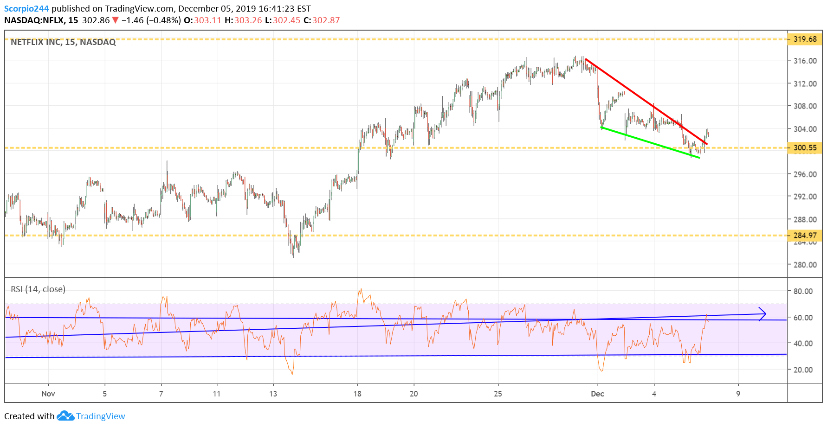827x428 pixels.
Task: Click the TradingView cloud logo icon
Action: (x=65, y=416)
